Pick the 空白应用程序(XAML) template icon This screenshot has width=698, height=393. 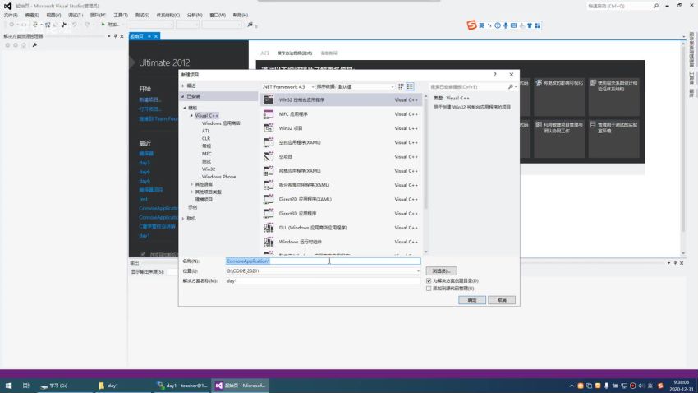[269, 142]
